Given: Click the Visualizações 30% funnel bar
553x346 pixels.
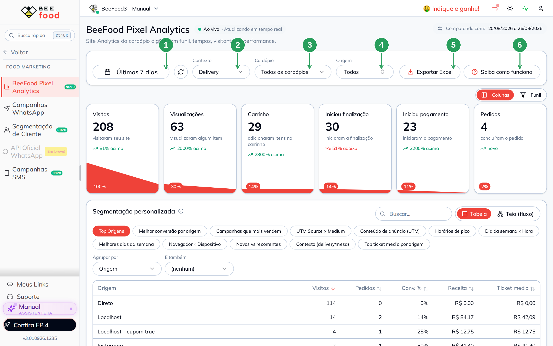Looking at the screenshot, I should (200, 188).
